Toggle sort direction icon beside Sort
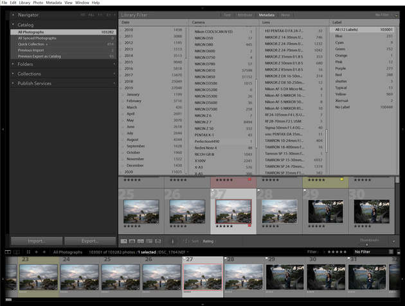Image resolution: width=405 pixels, height=306 pixels. 186,241
